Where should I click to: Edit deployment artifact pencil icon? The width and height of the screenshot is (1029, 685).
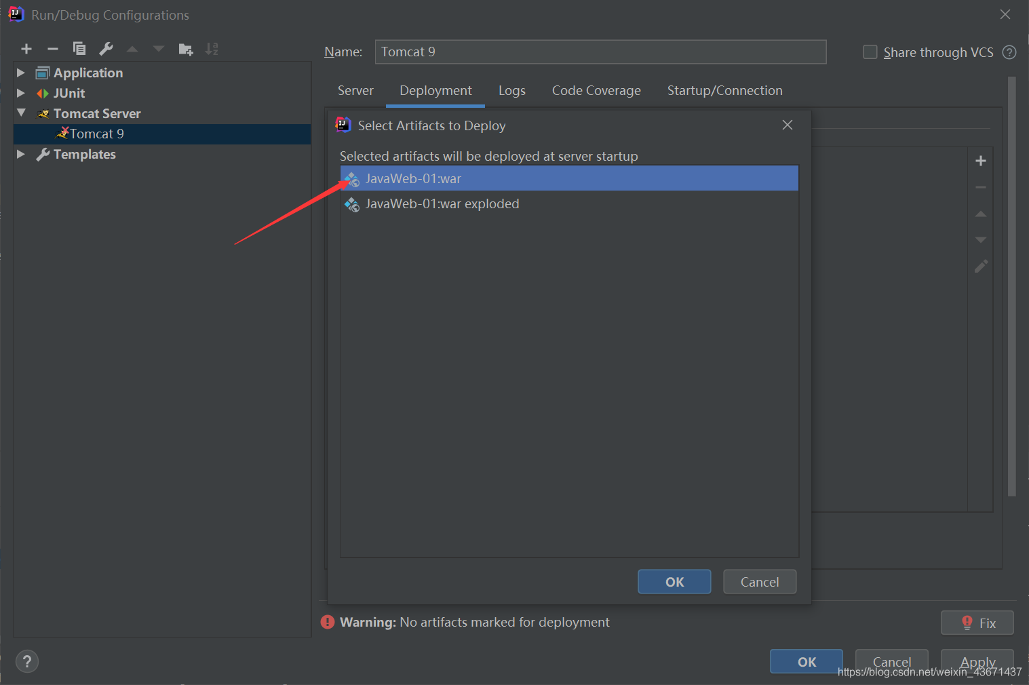pyautogui.click(x=981, y=267)
